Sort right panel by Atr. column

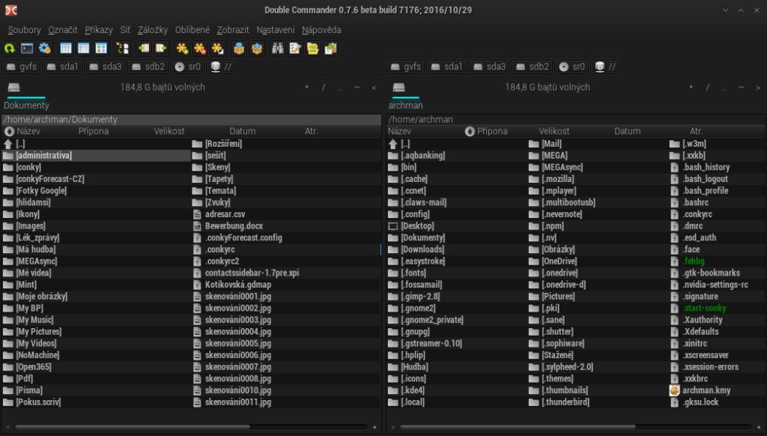coord(696,131)
